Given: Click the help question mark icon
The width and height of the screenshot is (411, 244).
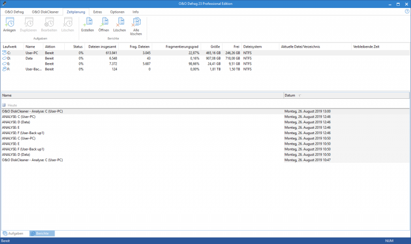Looking at the screenshot, I should coord(407,11).
